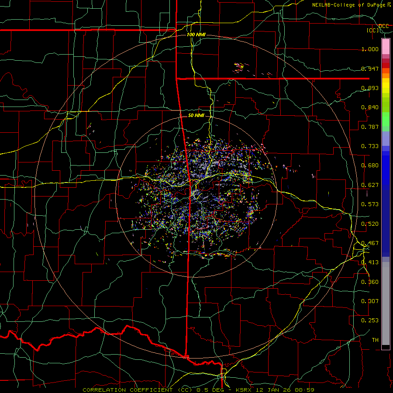Select the 0.467 scale value
This screenshot has height=393, width=393.
point(370,243)
